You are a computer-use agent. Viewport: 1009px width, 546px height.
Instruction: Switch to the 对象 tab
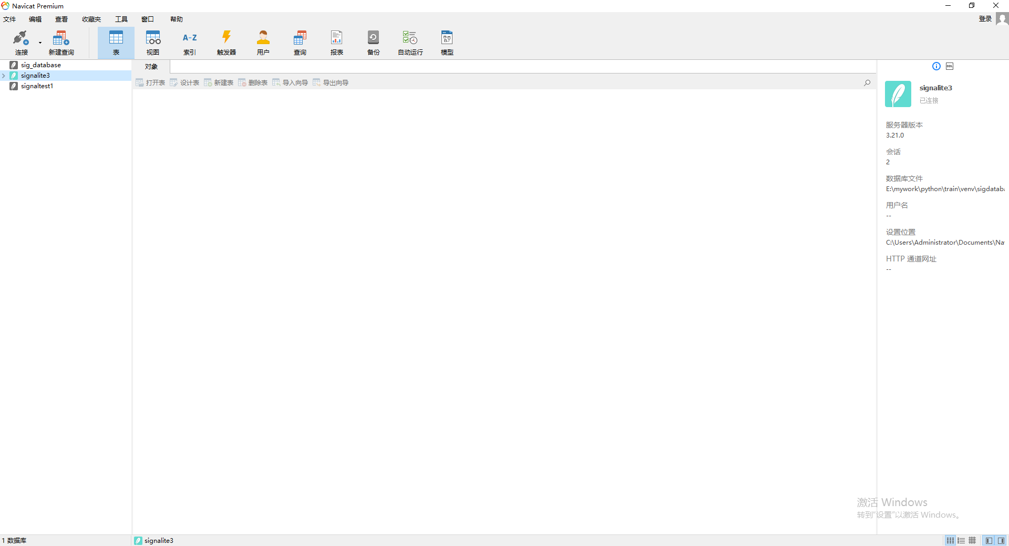click(151, 67)
